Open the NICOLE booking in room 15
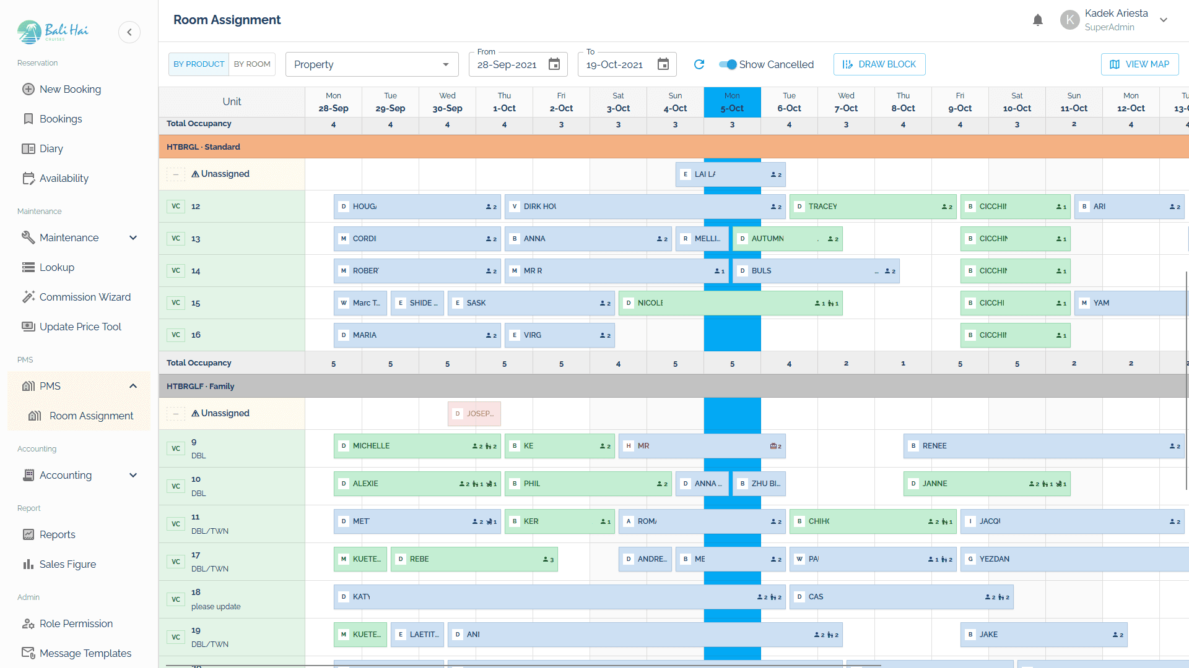 pyautogui.click(x=730, y=303)
